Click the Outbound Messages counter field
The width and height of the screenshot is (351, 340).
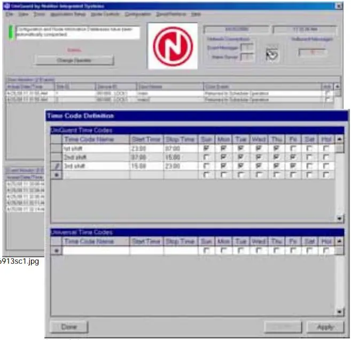[313, 52]
